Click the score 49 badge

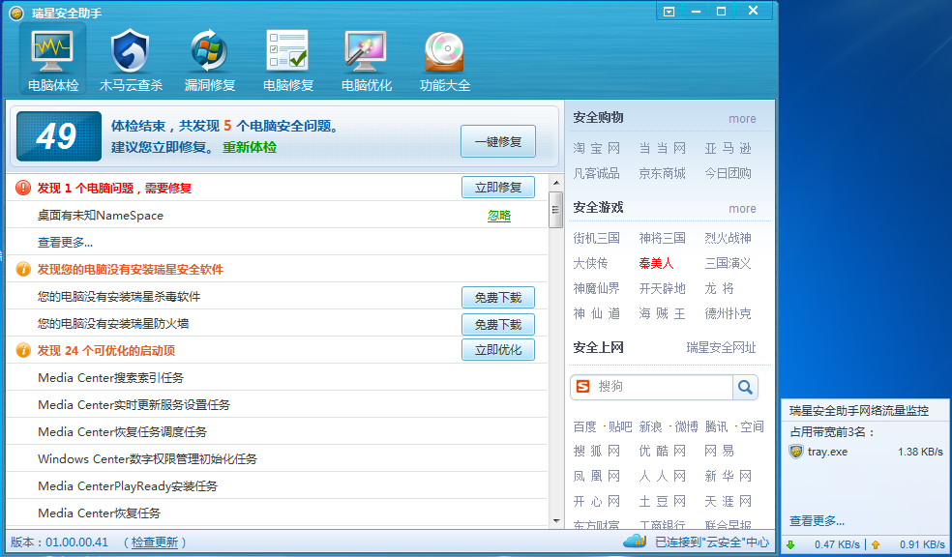click(59, 136)
